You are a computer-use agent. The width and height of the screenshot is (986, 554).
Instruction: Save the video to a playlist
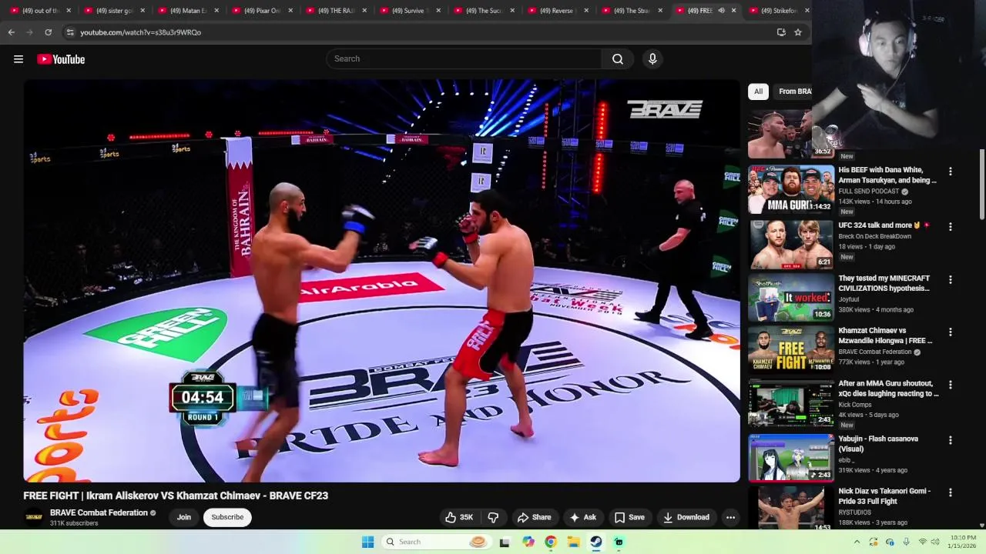629,517
